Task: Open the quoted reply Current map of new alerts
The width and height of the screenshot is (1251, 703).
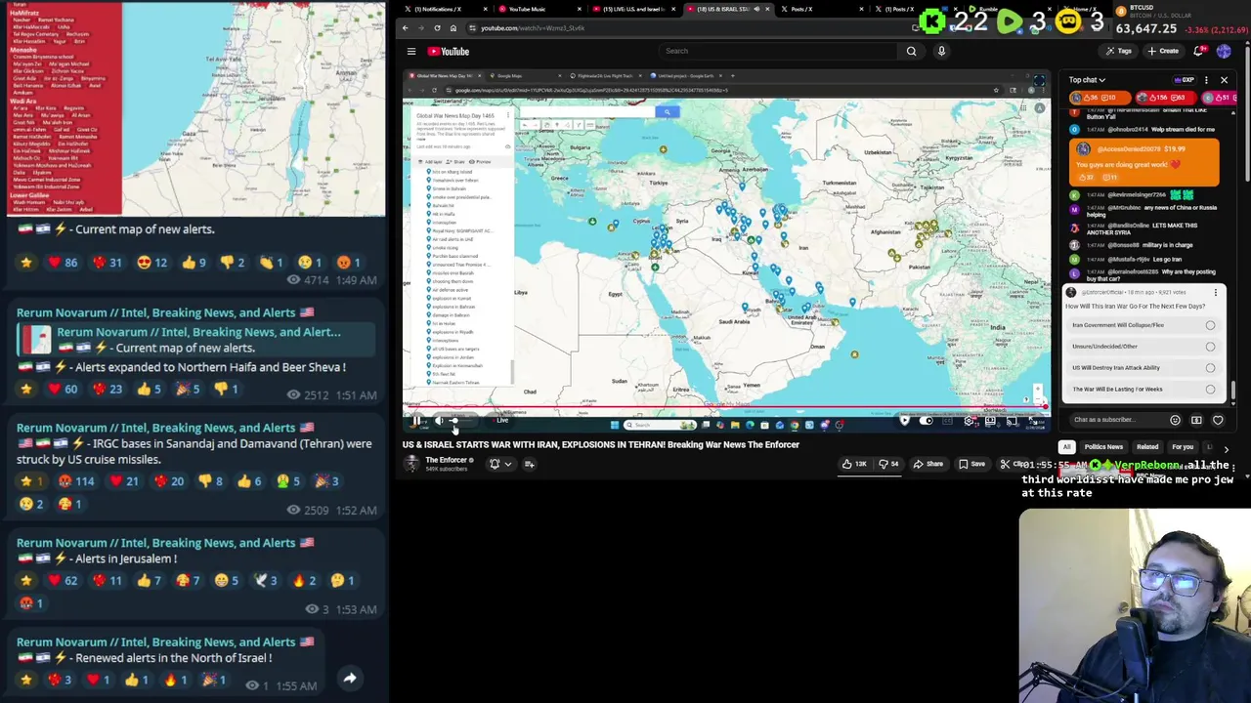Action: click(x=195, y=340)
